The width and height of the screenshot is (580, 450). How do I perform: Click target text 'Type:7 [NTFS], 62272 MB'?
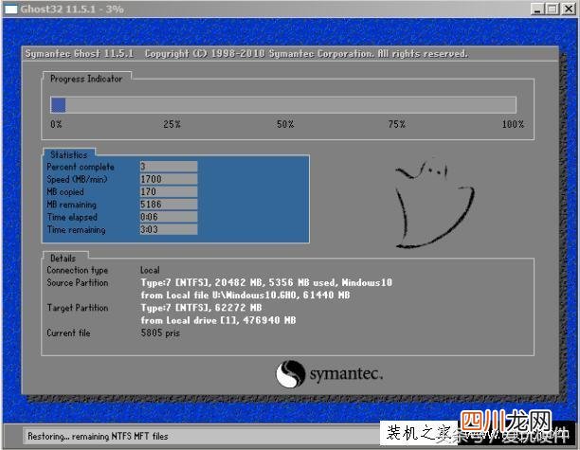coord(201,308)
